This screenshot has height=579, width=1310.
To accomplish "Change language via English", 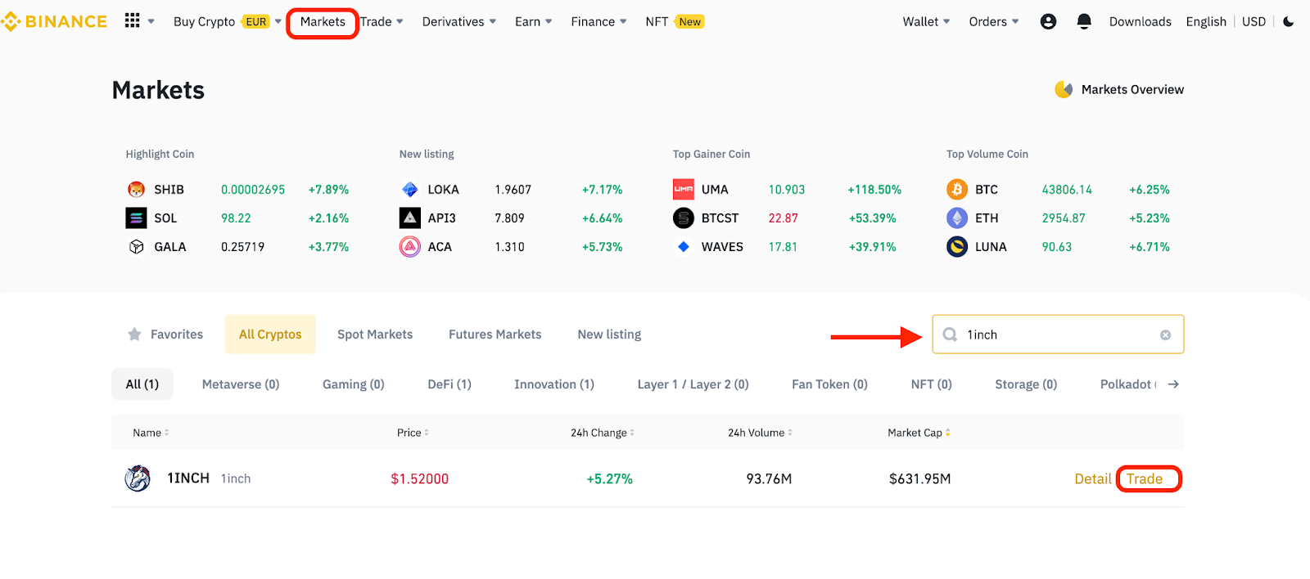I will click(x=1206, y=22).
